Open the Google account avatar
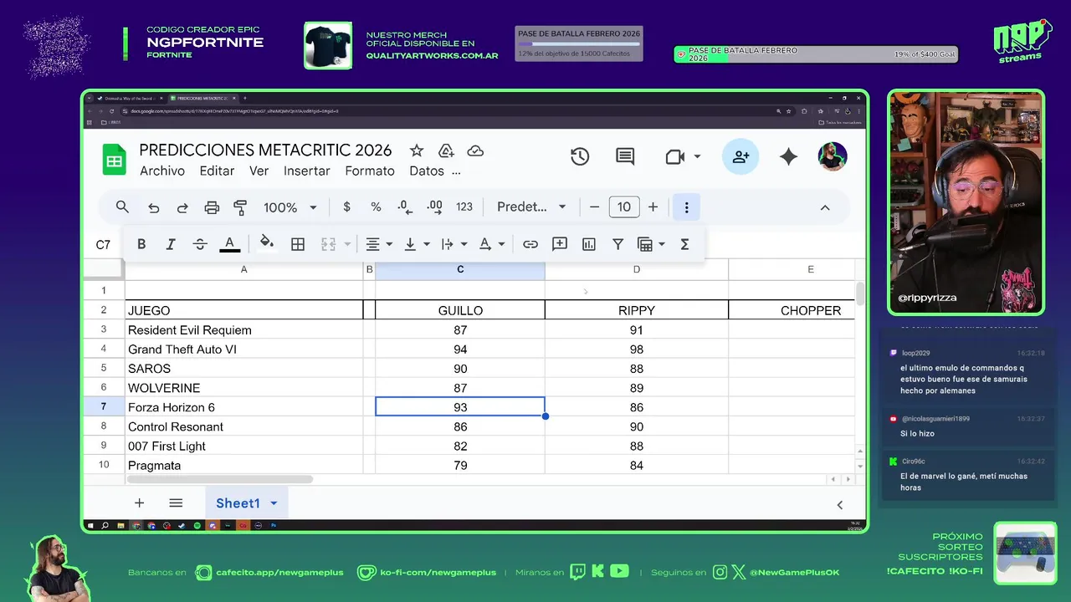Viewport: 1071px width, 602px height. (x=833, y=156)
